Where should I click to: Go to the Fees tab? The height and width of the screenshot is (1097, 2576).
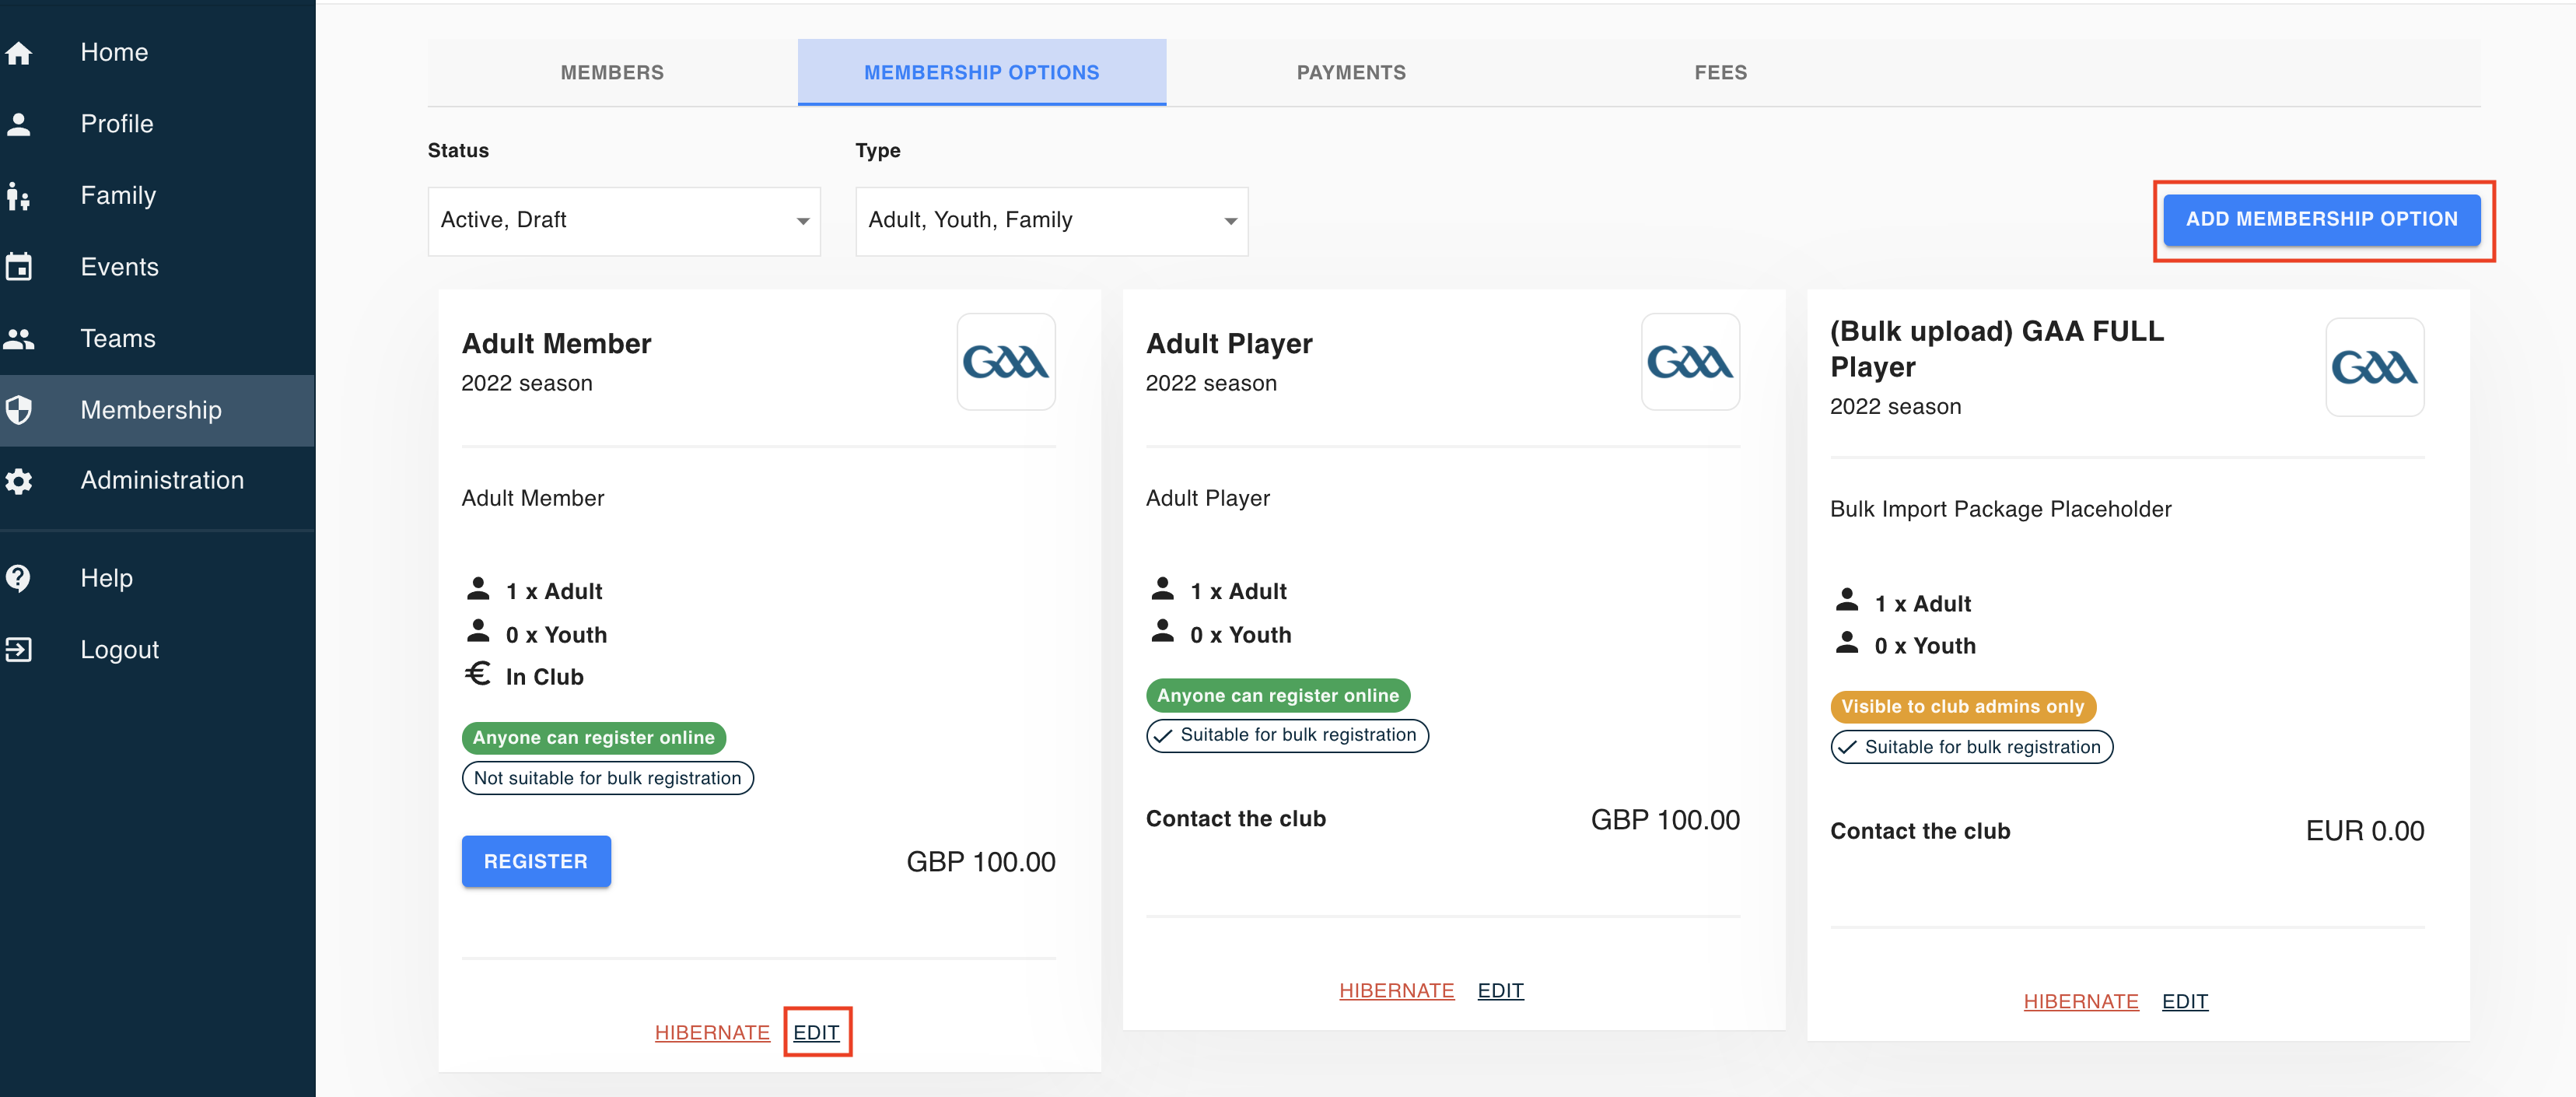pyautogui.click(x=1720, y=73)
